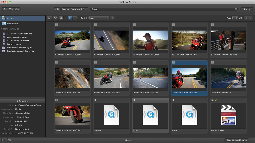Click the '1/31/08 12:35 PM' last modified value
Image resolution: width=255 pixels, height=143 pixels.
pyautogui.click(x=24, y=133)
